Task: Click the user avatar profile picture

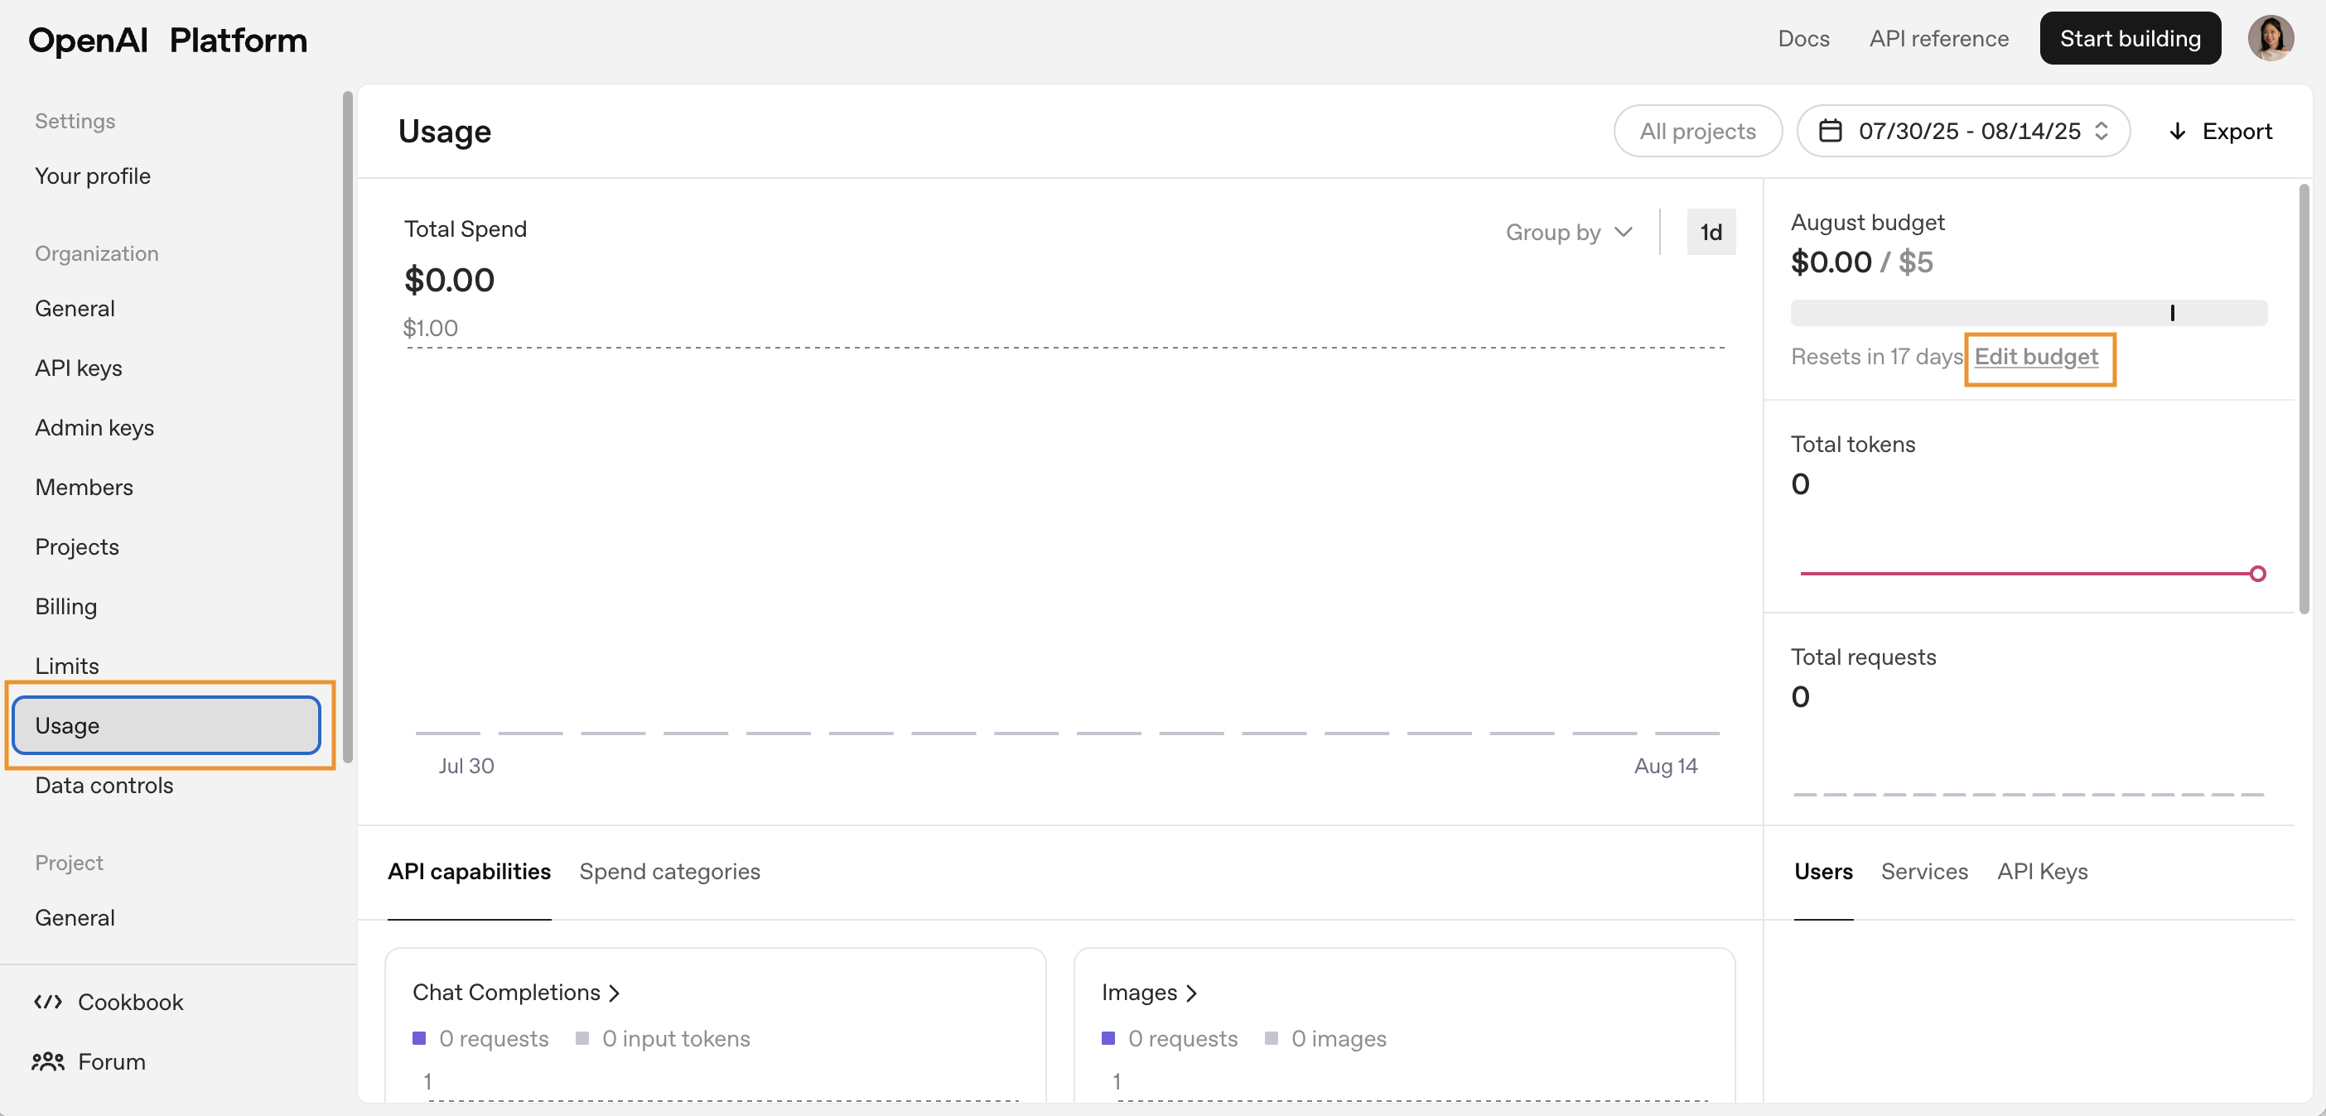Action: pos(2270,39)
